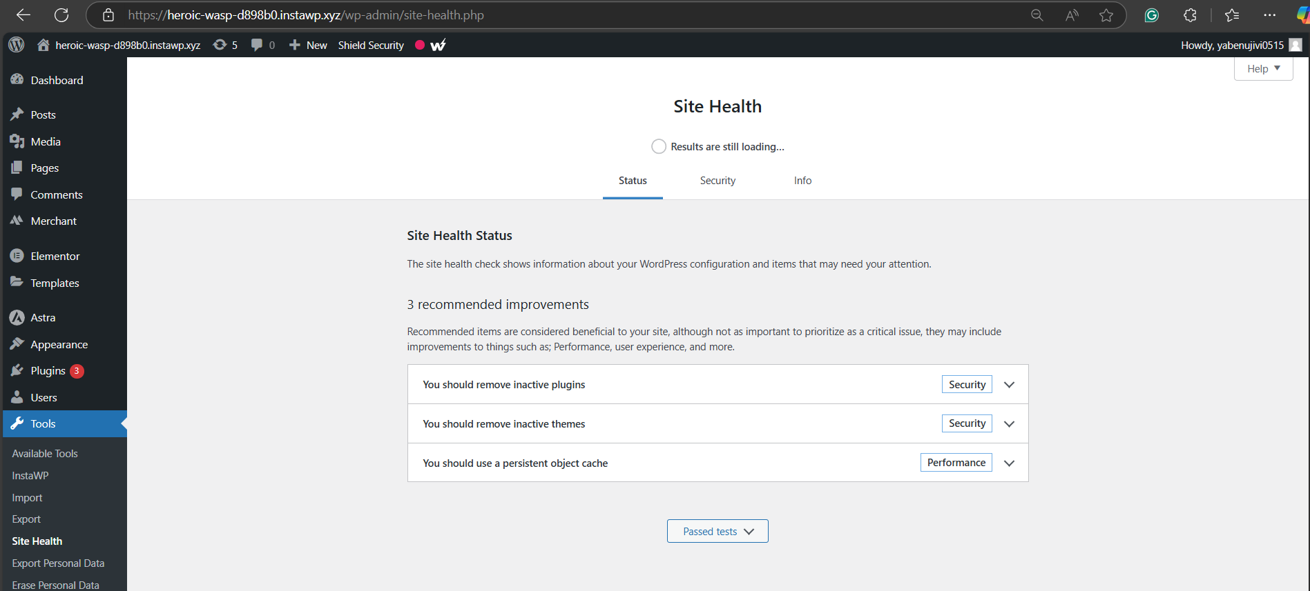Add page to favorites star icon
This screenshot has height=591, width=1310.
[1106, 14]
